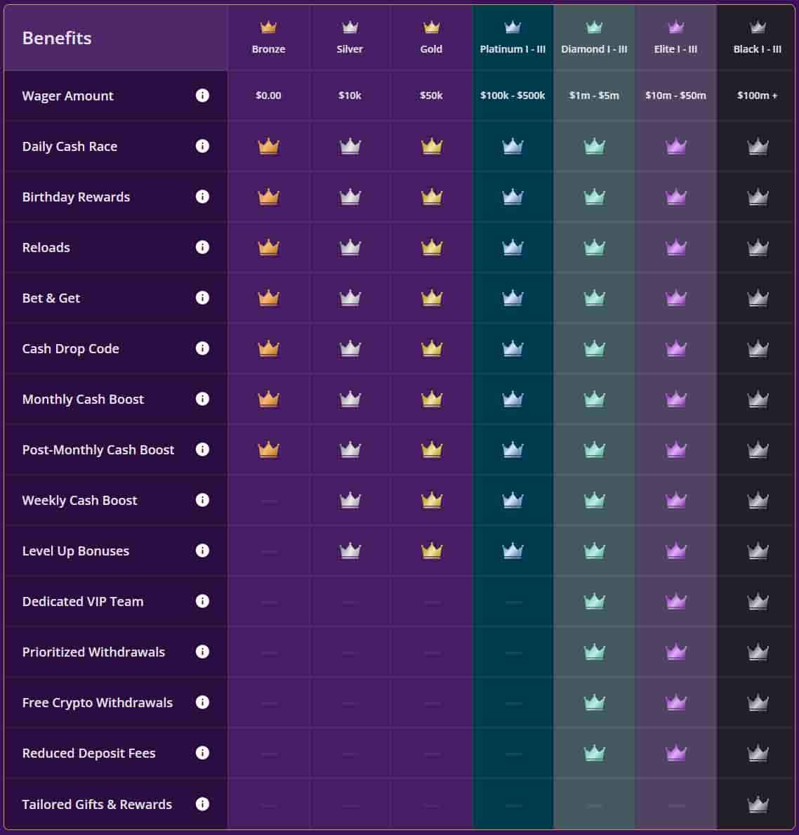Click the Post-Monthly Cash Boost label
799x835 pixels.
coord(98,449)
